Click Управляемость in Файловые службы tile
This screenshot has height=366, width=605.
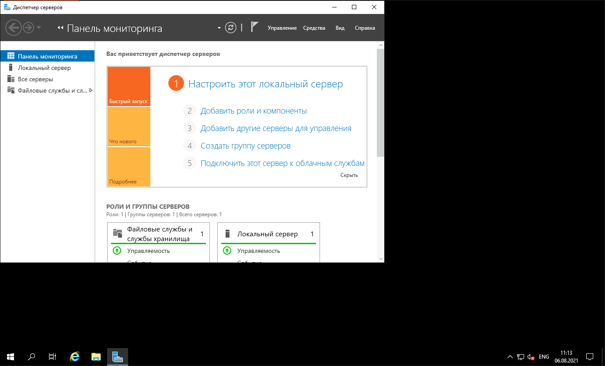[149, 251]
